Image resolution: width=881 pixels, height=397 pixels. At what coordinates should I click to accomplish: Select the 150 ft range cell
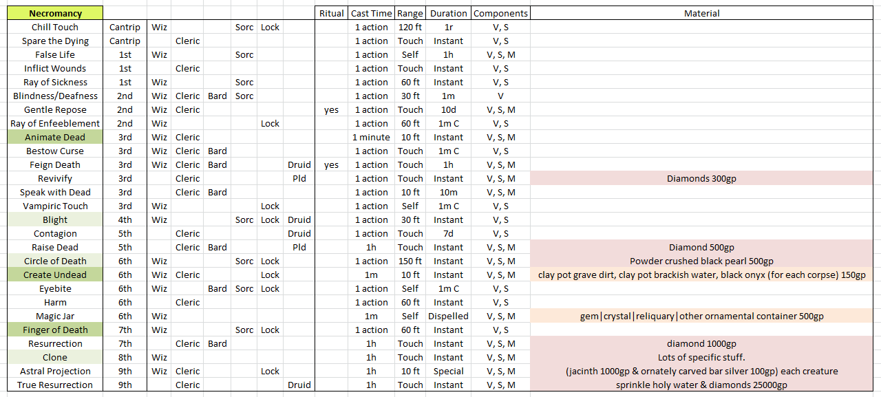tap(410, 261)
